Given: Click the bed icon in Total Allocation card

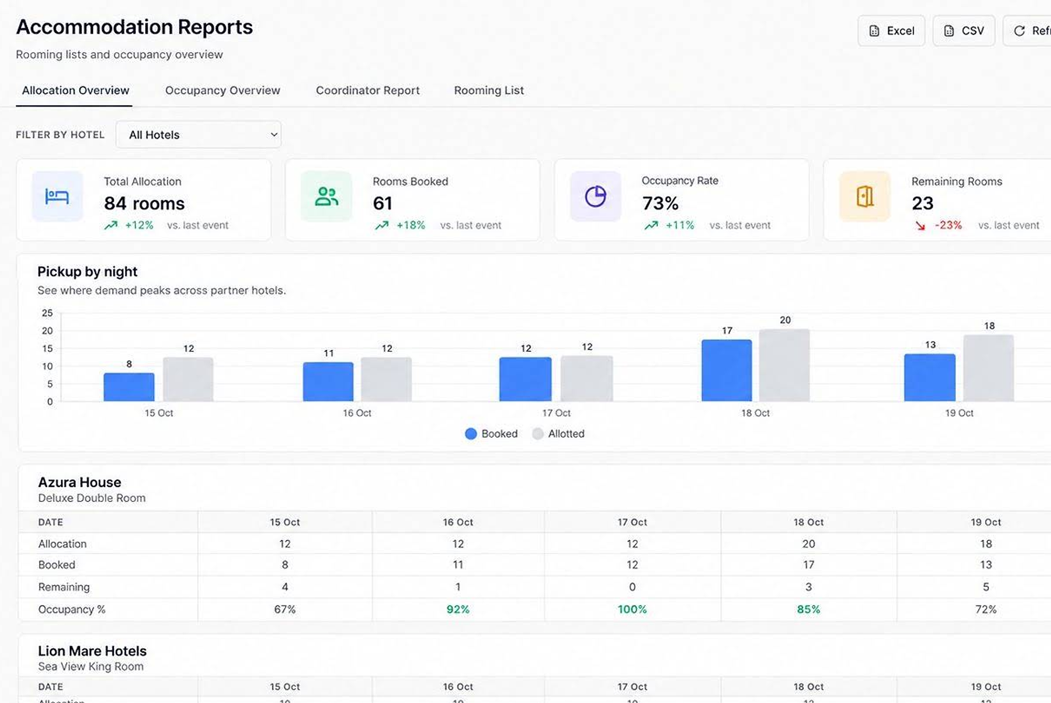Looking at the screenshot, I should 57,197.
